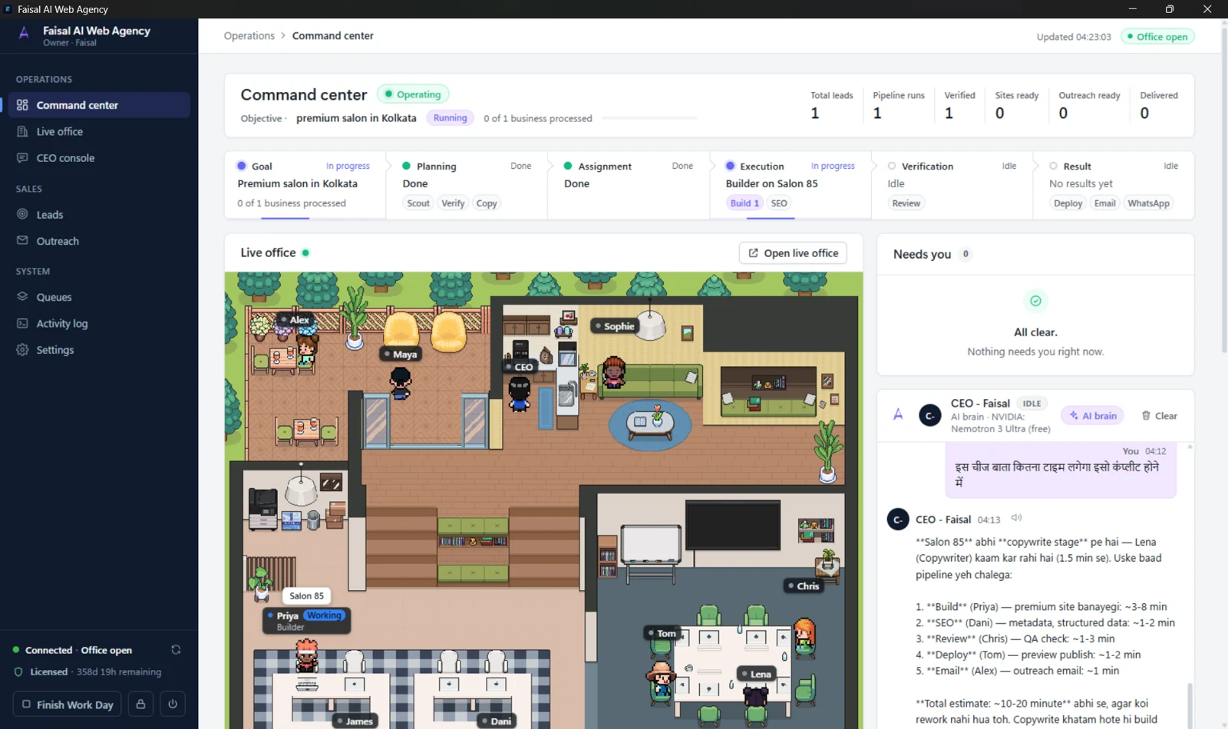Click the Leads target icon
Screen dimensions: 1228x729
click(x=22, y=214)
